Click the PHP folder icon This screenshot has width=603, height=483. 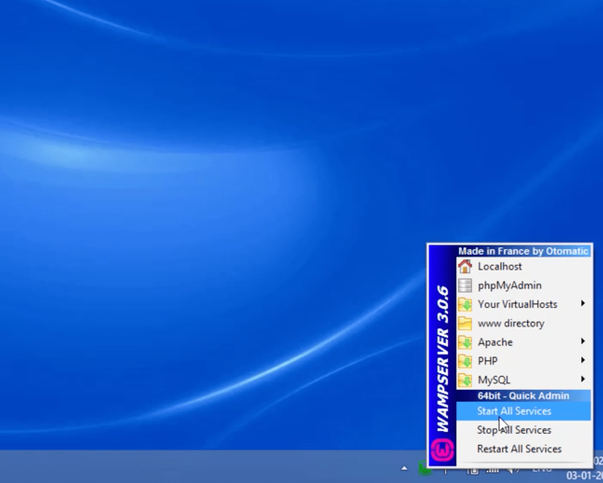pyautogui.click(x=465, y=361)
